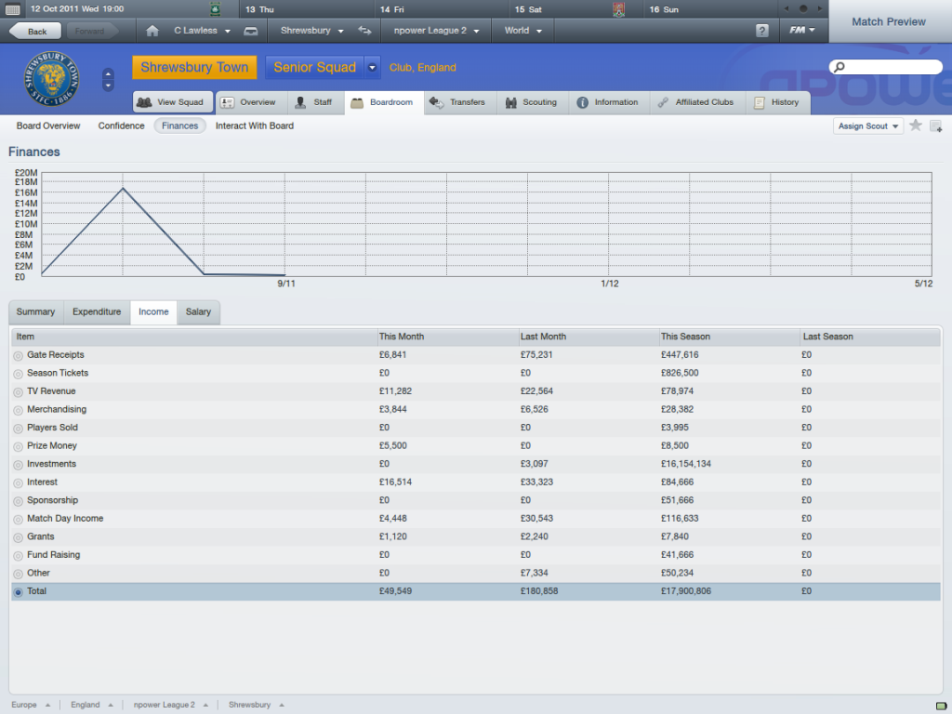Switch to the Expenditure finance tab

[97, 312]
